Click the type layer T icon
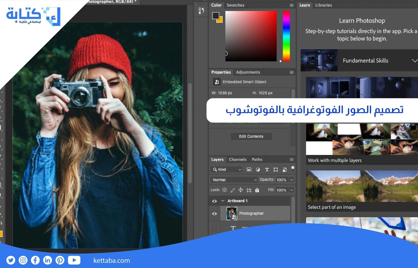Viewport: 418px width, 268px height. coord(233,228)
